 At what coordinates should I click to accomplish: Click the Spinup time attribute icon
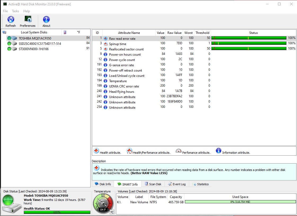[x=106, y=44]
